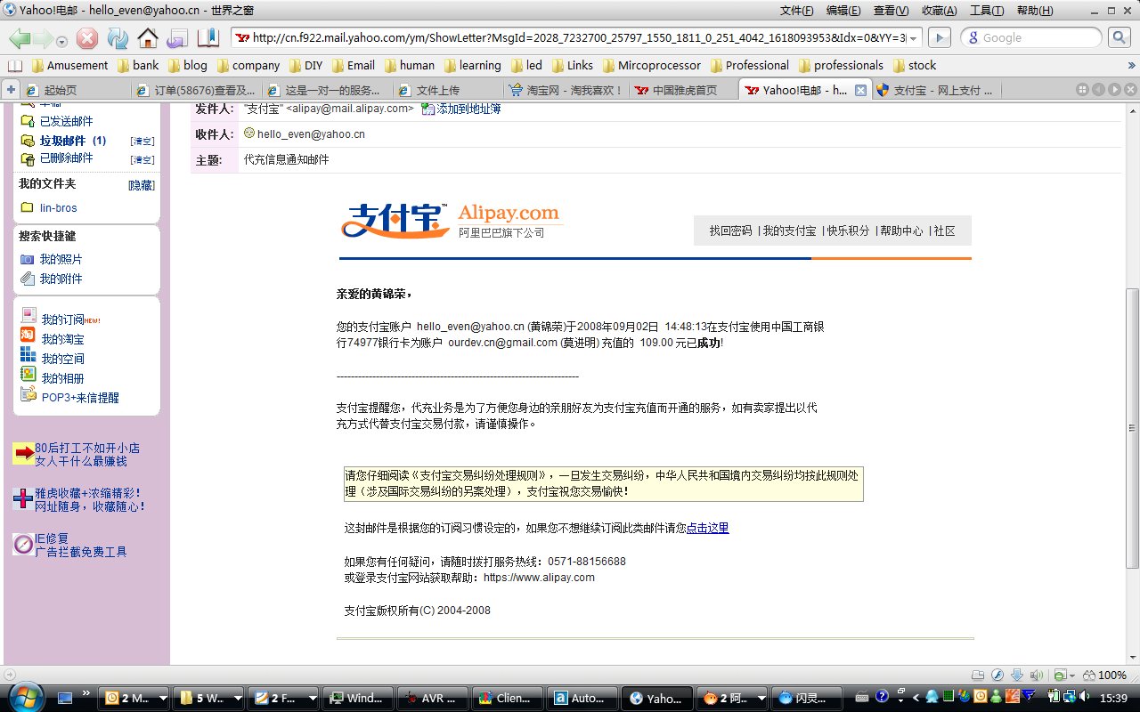
Task: Open the 查看(V) menu
Action: tap(891, 11)
